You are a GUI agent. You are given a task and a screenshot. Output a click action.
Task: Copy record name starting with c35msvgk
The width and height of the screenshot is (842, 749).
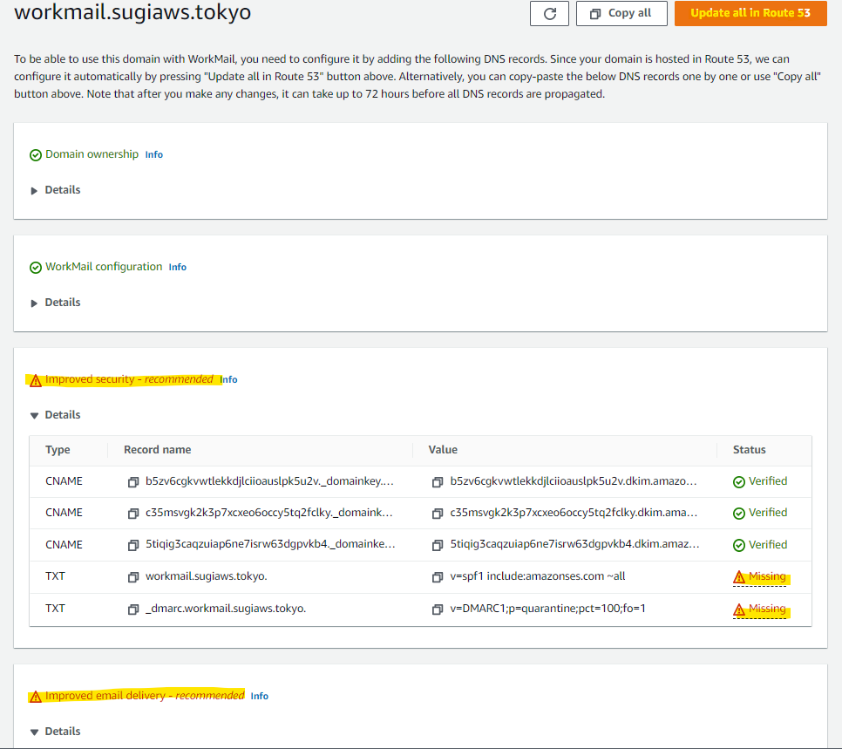(133, 514)
